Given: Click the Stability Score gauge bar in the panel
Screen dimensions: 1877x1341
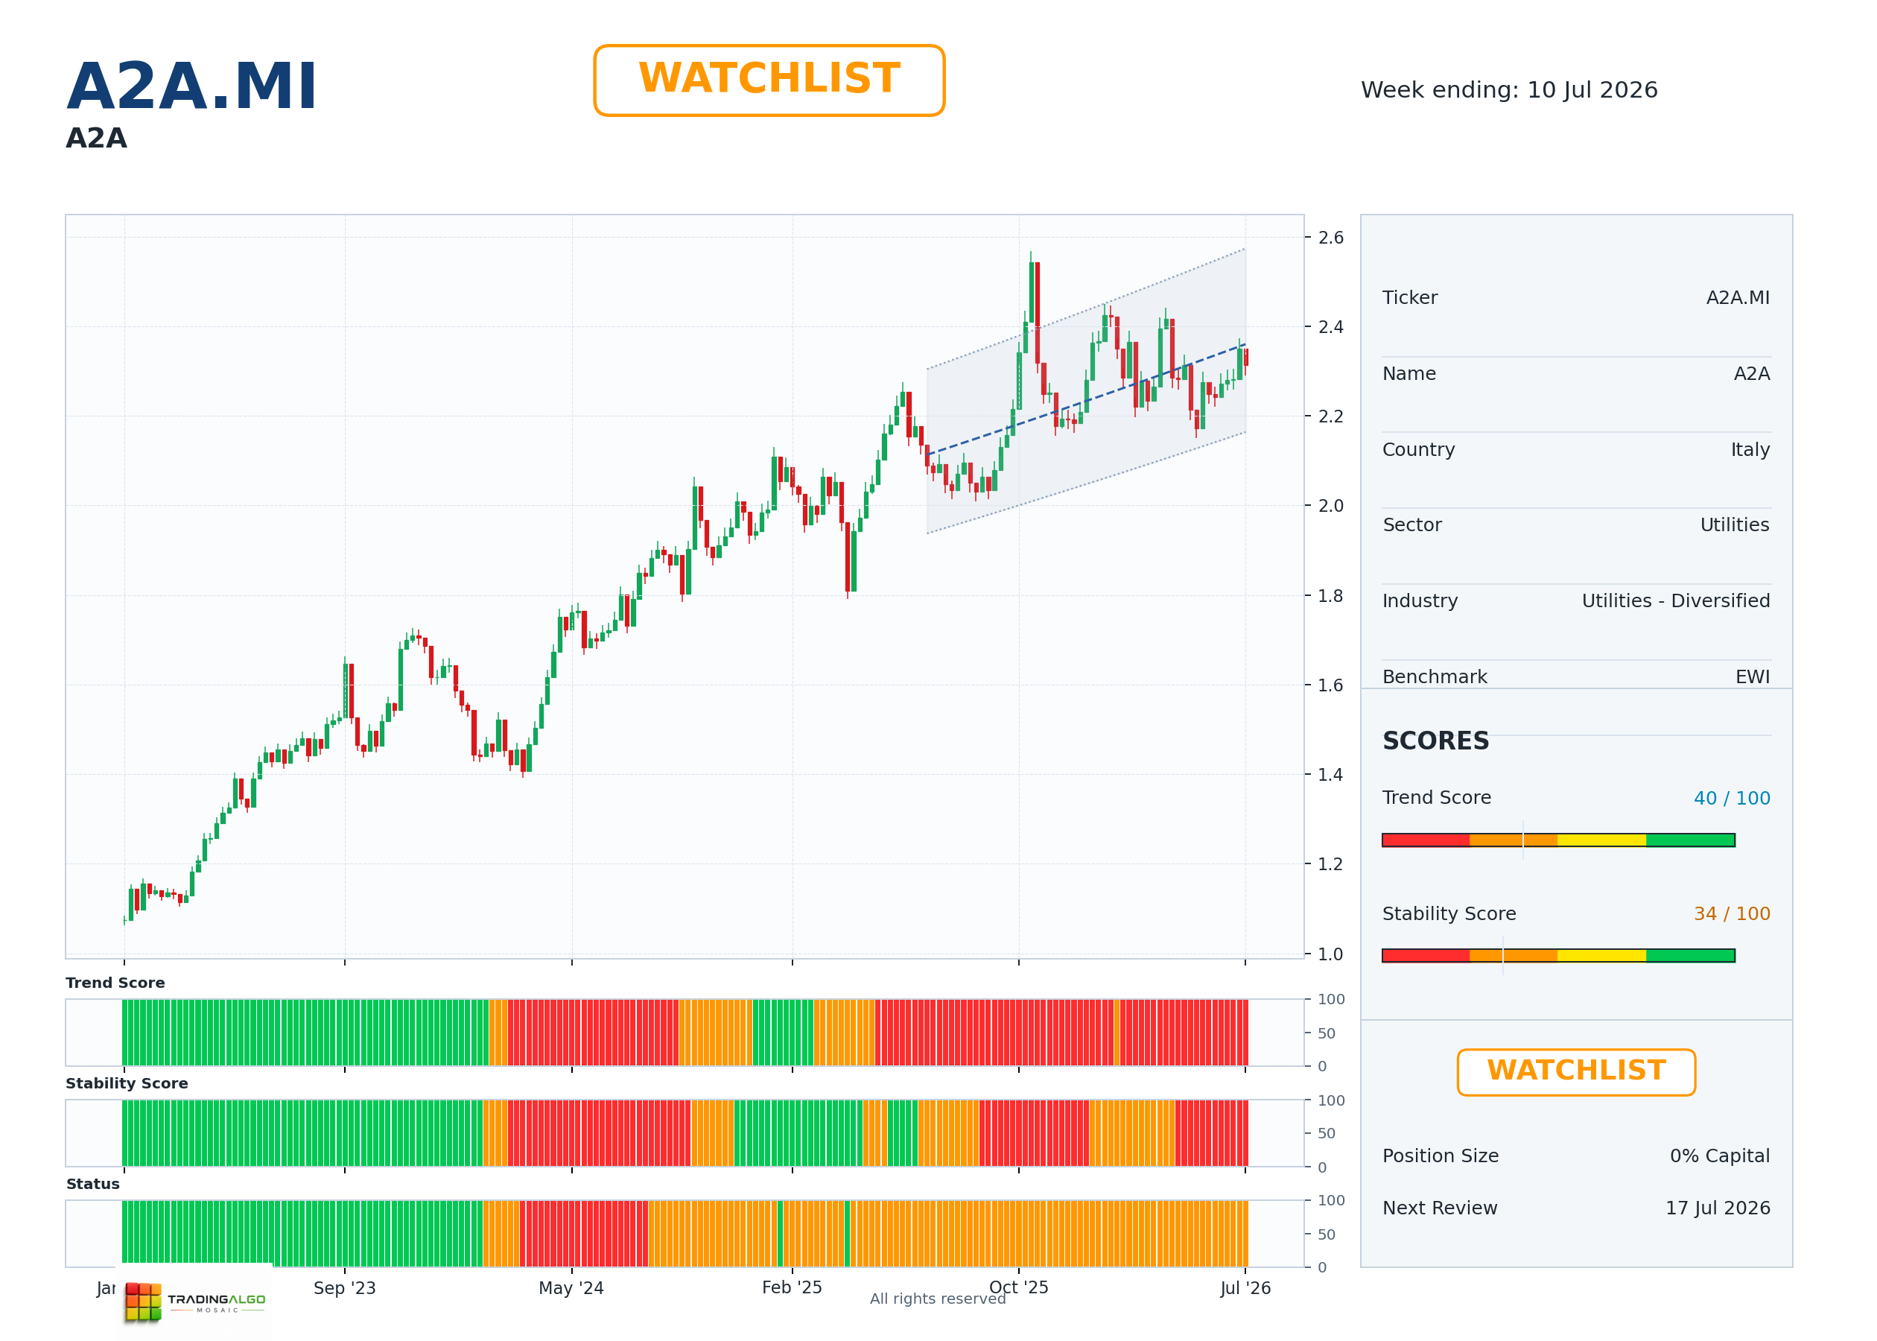Looking at the screenshot, I should click(x=1558, y=955).
